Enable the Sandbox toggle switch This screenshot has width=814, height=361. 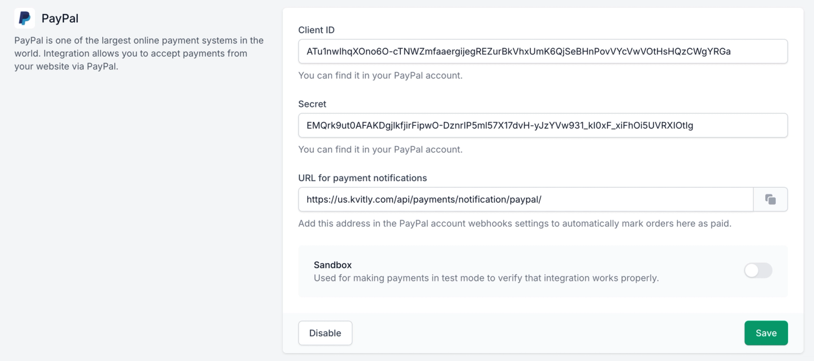coord(758,270)
